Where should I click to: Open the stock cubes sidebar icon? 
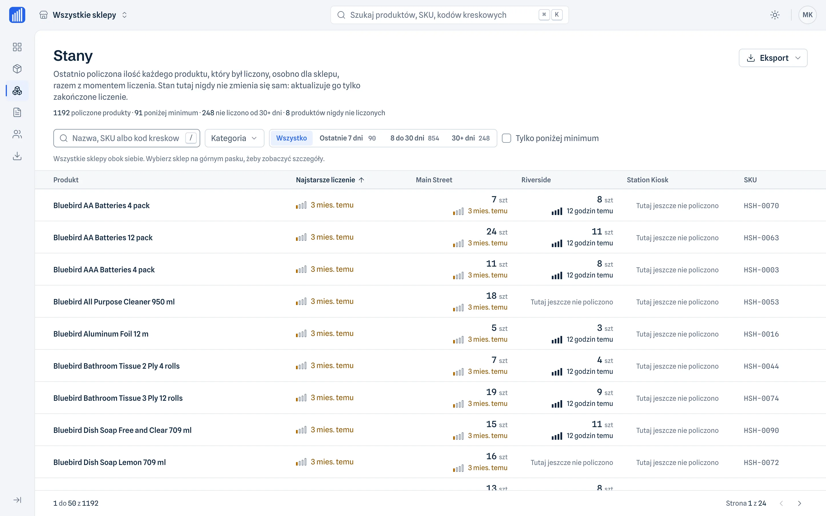tap(17, 90)
